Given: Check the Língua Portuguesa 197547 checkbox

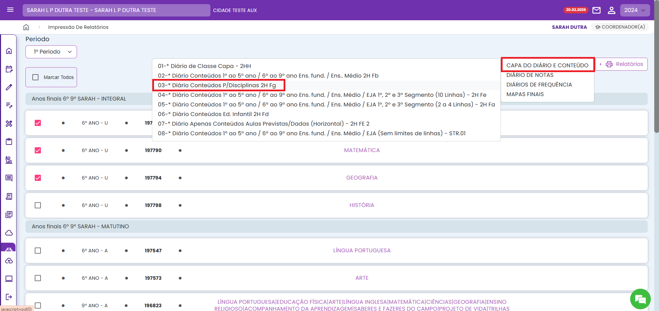Looking at the screenshot, I should pyautogui.click(x=38, y=251).
